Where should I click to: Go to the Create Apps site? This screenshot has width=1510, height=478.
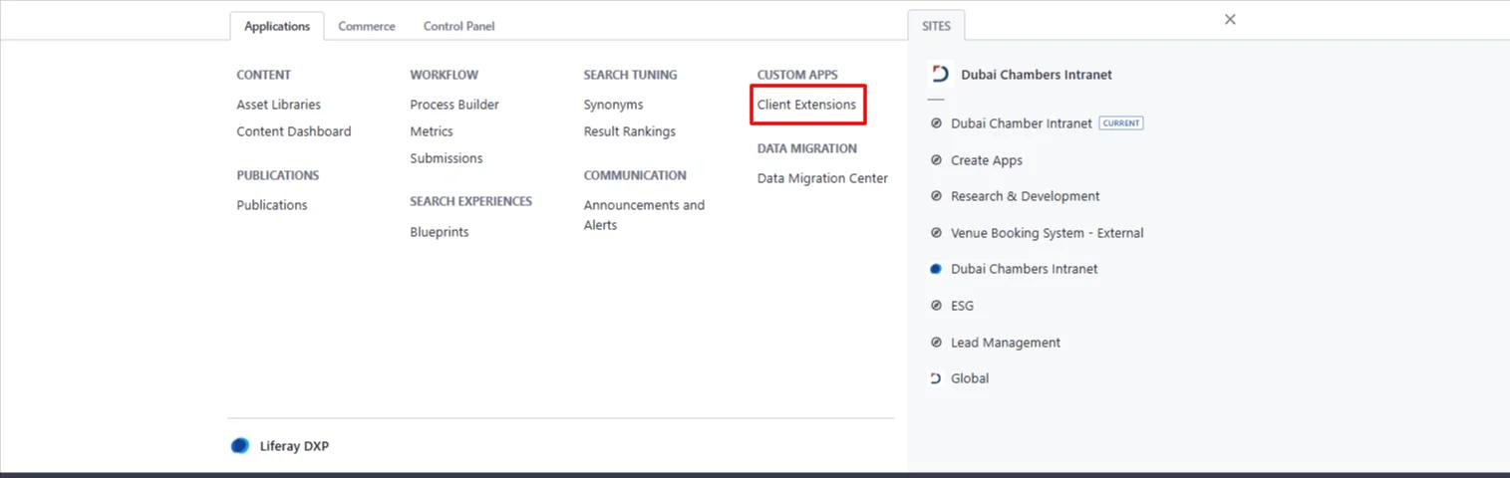point(986,160)
